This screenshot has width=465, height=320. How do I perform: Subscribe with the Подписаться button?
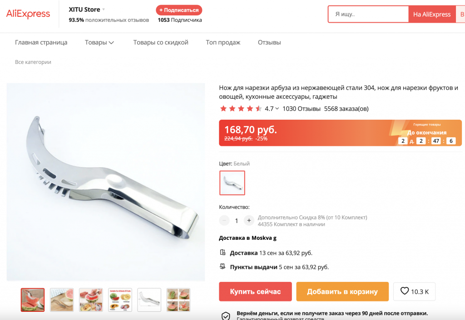tap(179, 10)
